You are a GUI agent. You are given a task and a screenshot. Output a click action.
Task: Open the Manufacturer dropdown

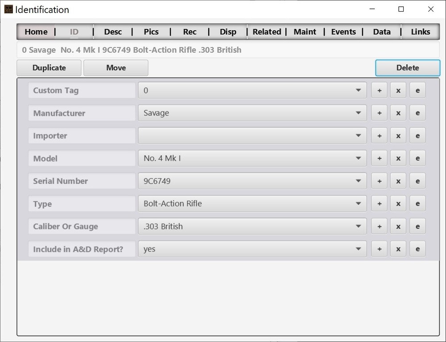pyautogui.click(x=359, y=112)
